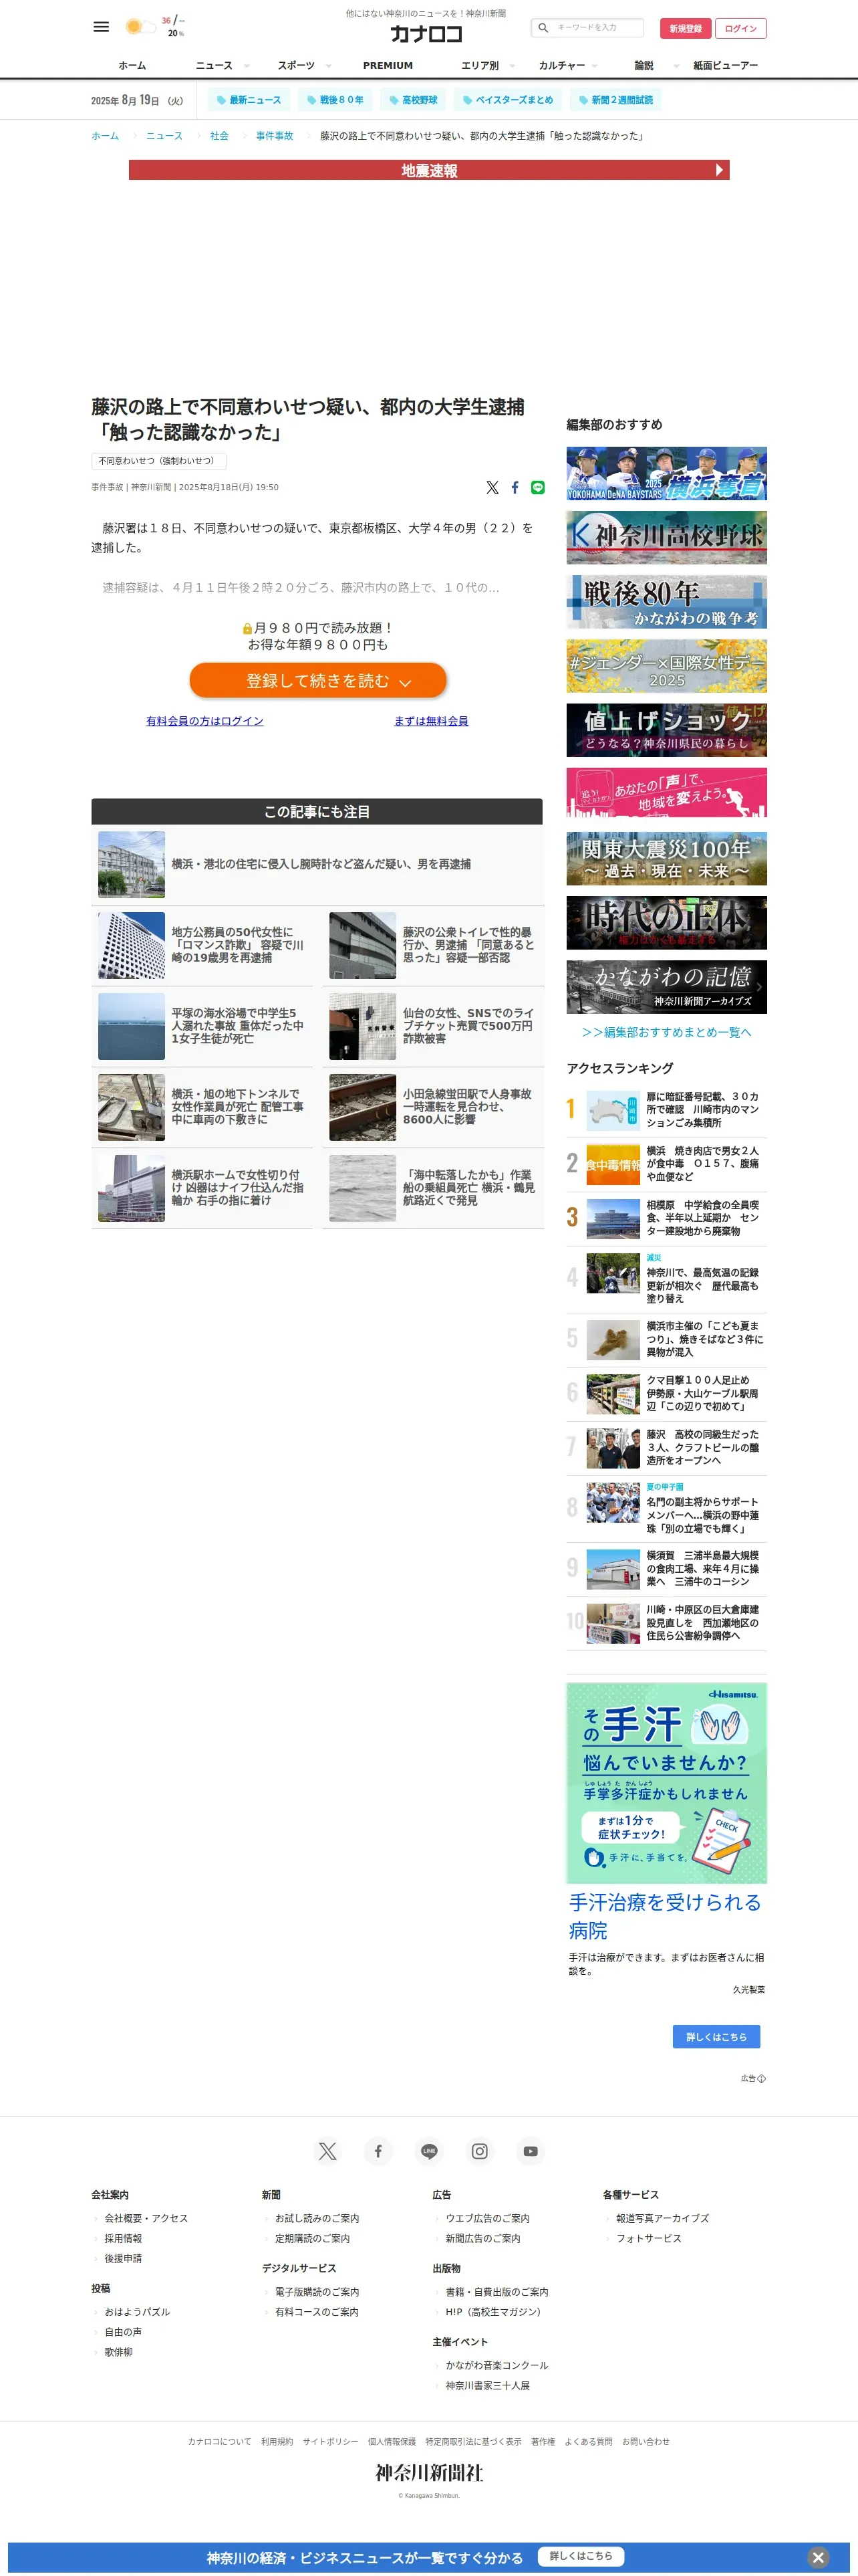858x2576 pixels.
Task: Open footer X social icon
Action: (x=327, y=2151)
